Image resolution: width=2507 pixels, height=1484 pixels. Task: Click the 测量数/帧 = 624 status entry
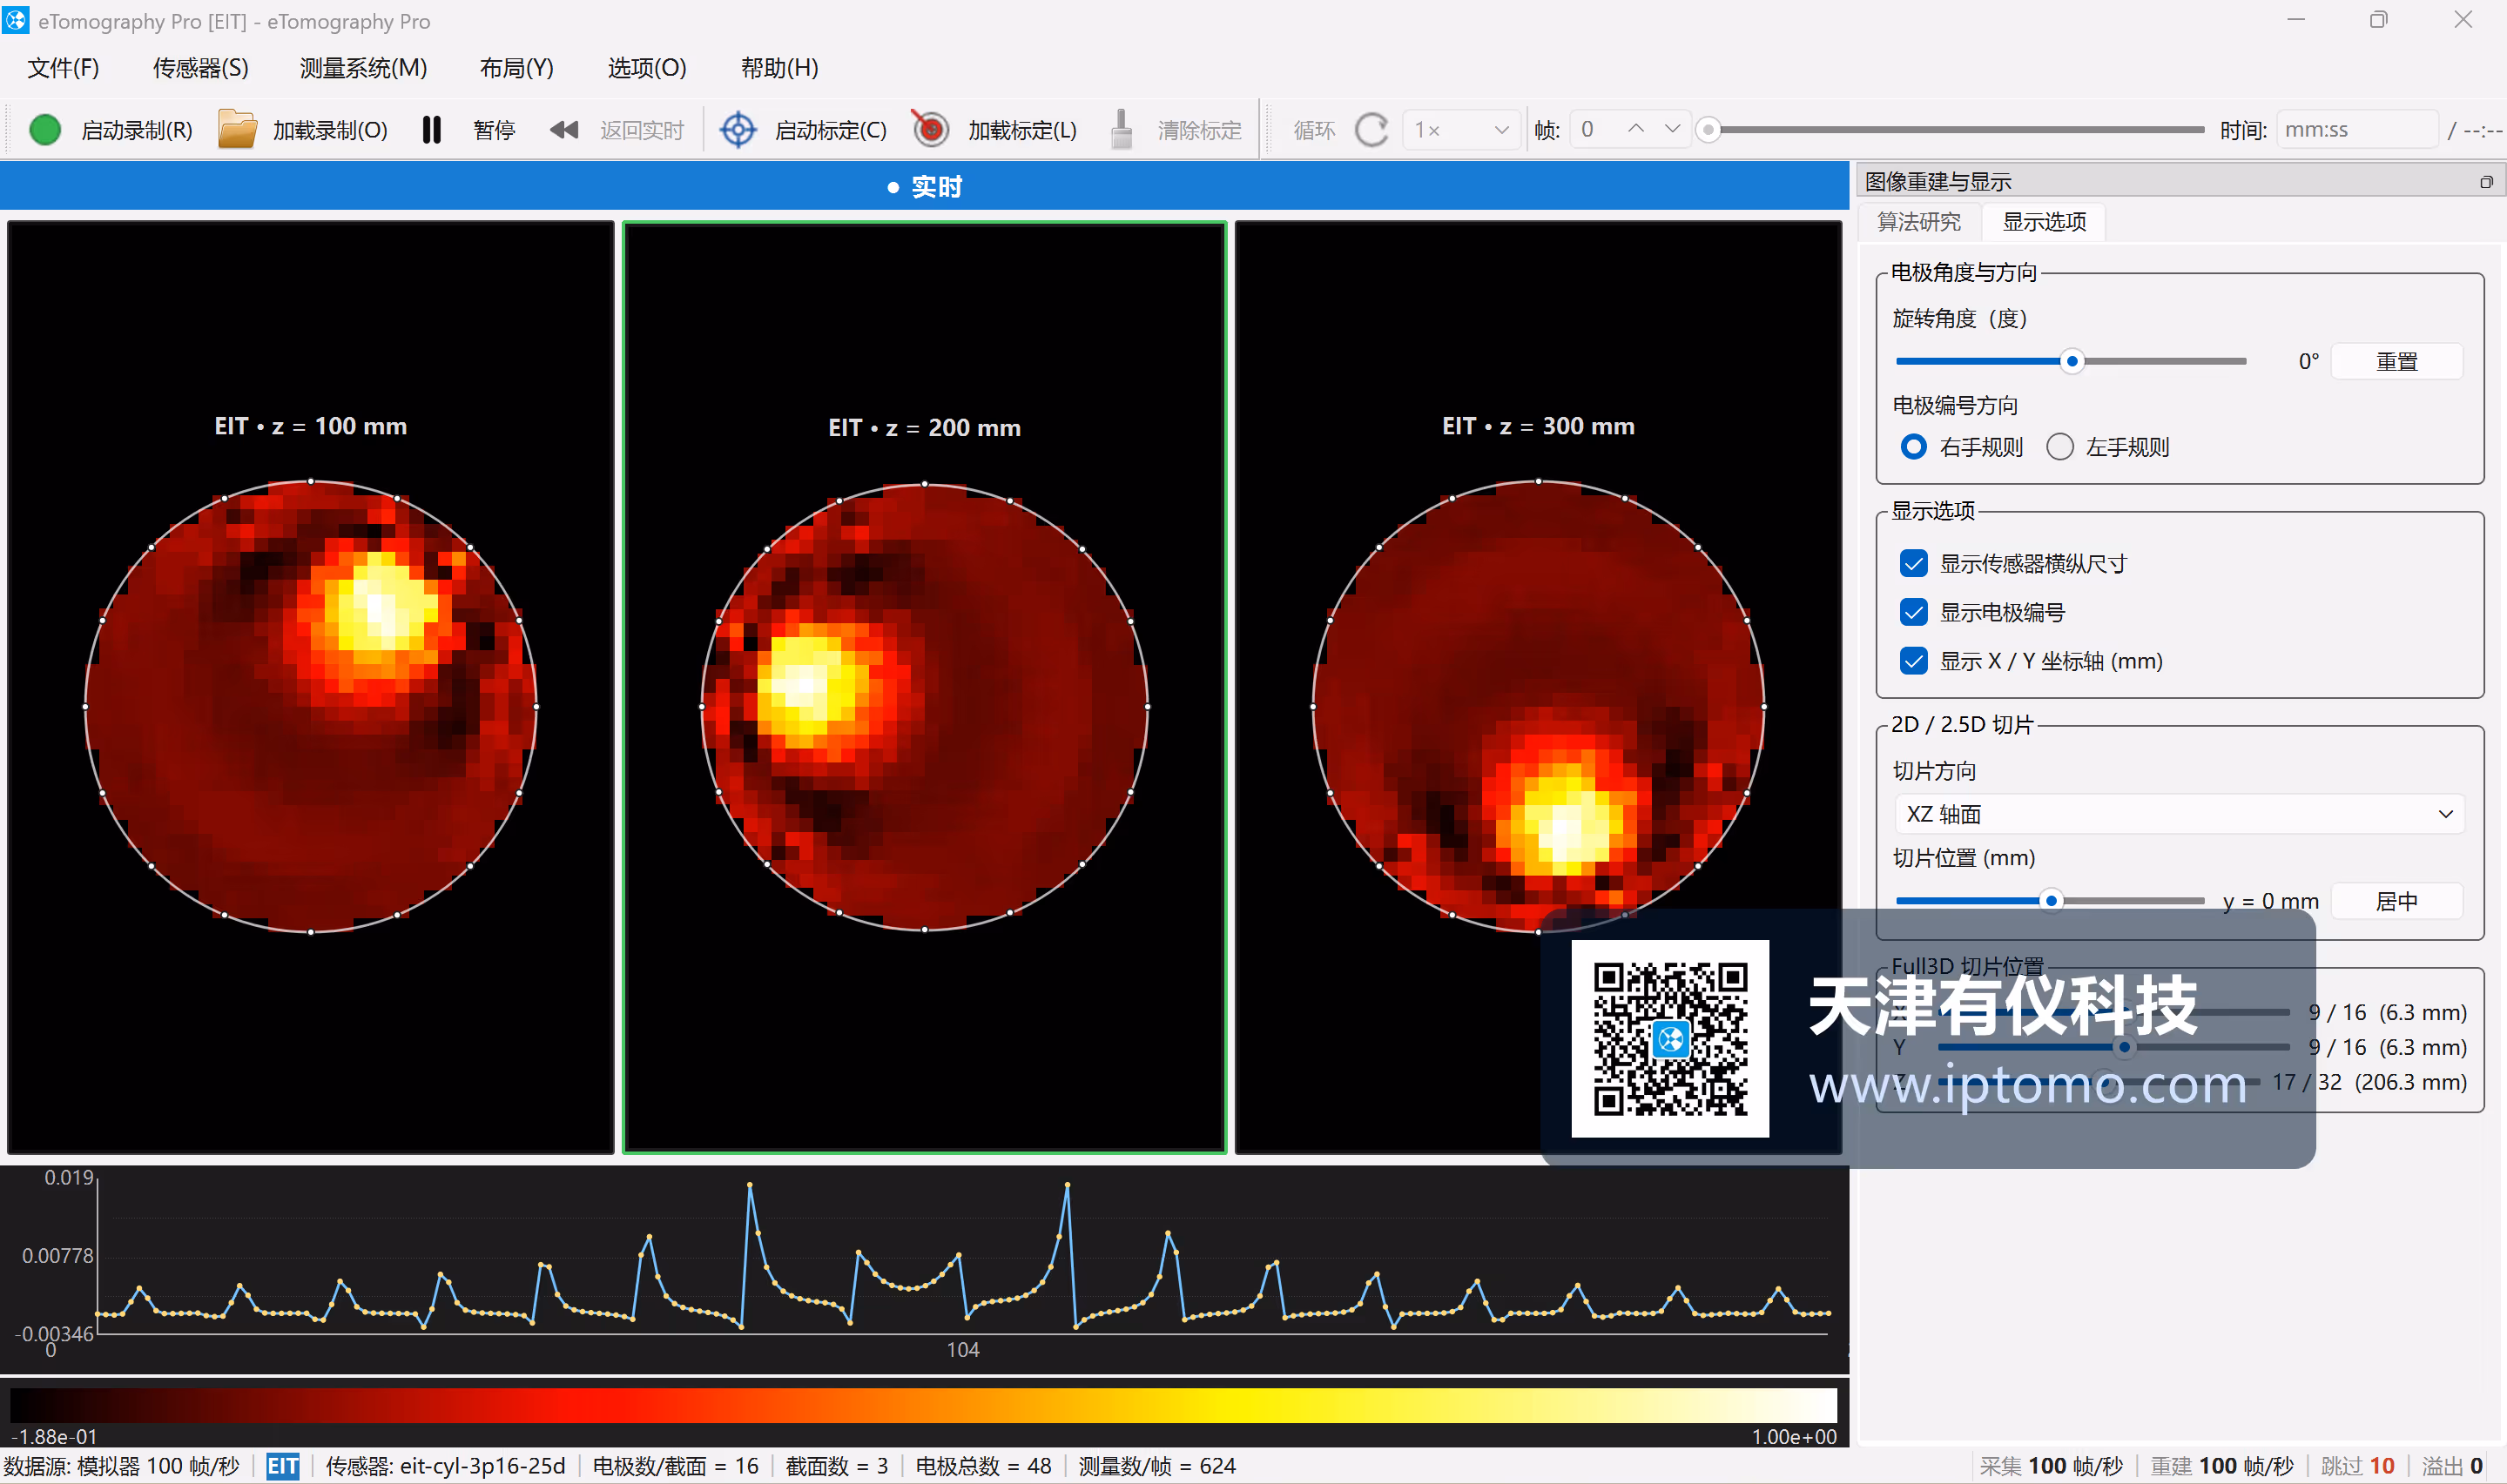point(1156,1466)
